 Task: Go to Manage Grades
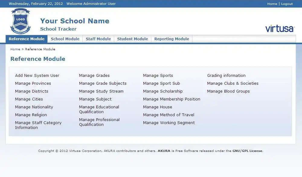pyautogui.click(x=94, y=75)
